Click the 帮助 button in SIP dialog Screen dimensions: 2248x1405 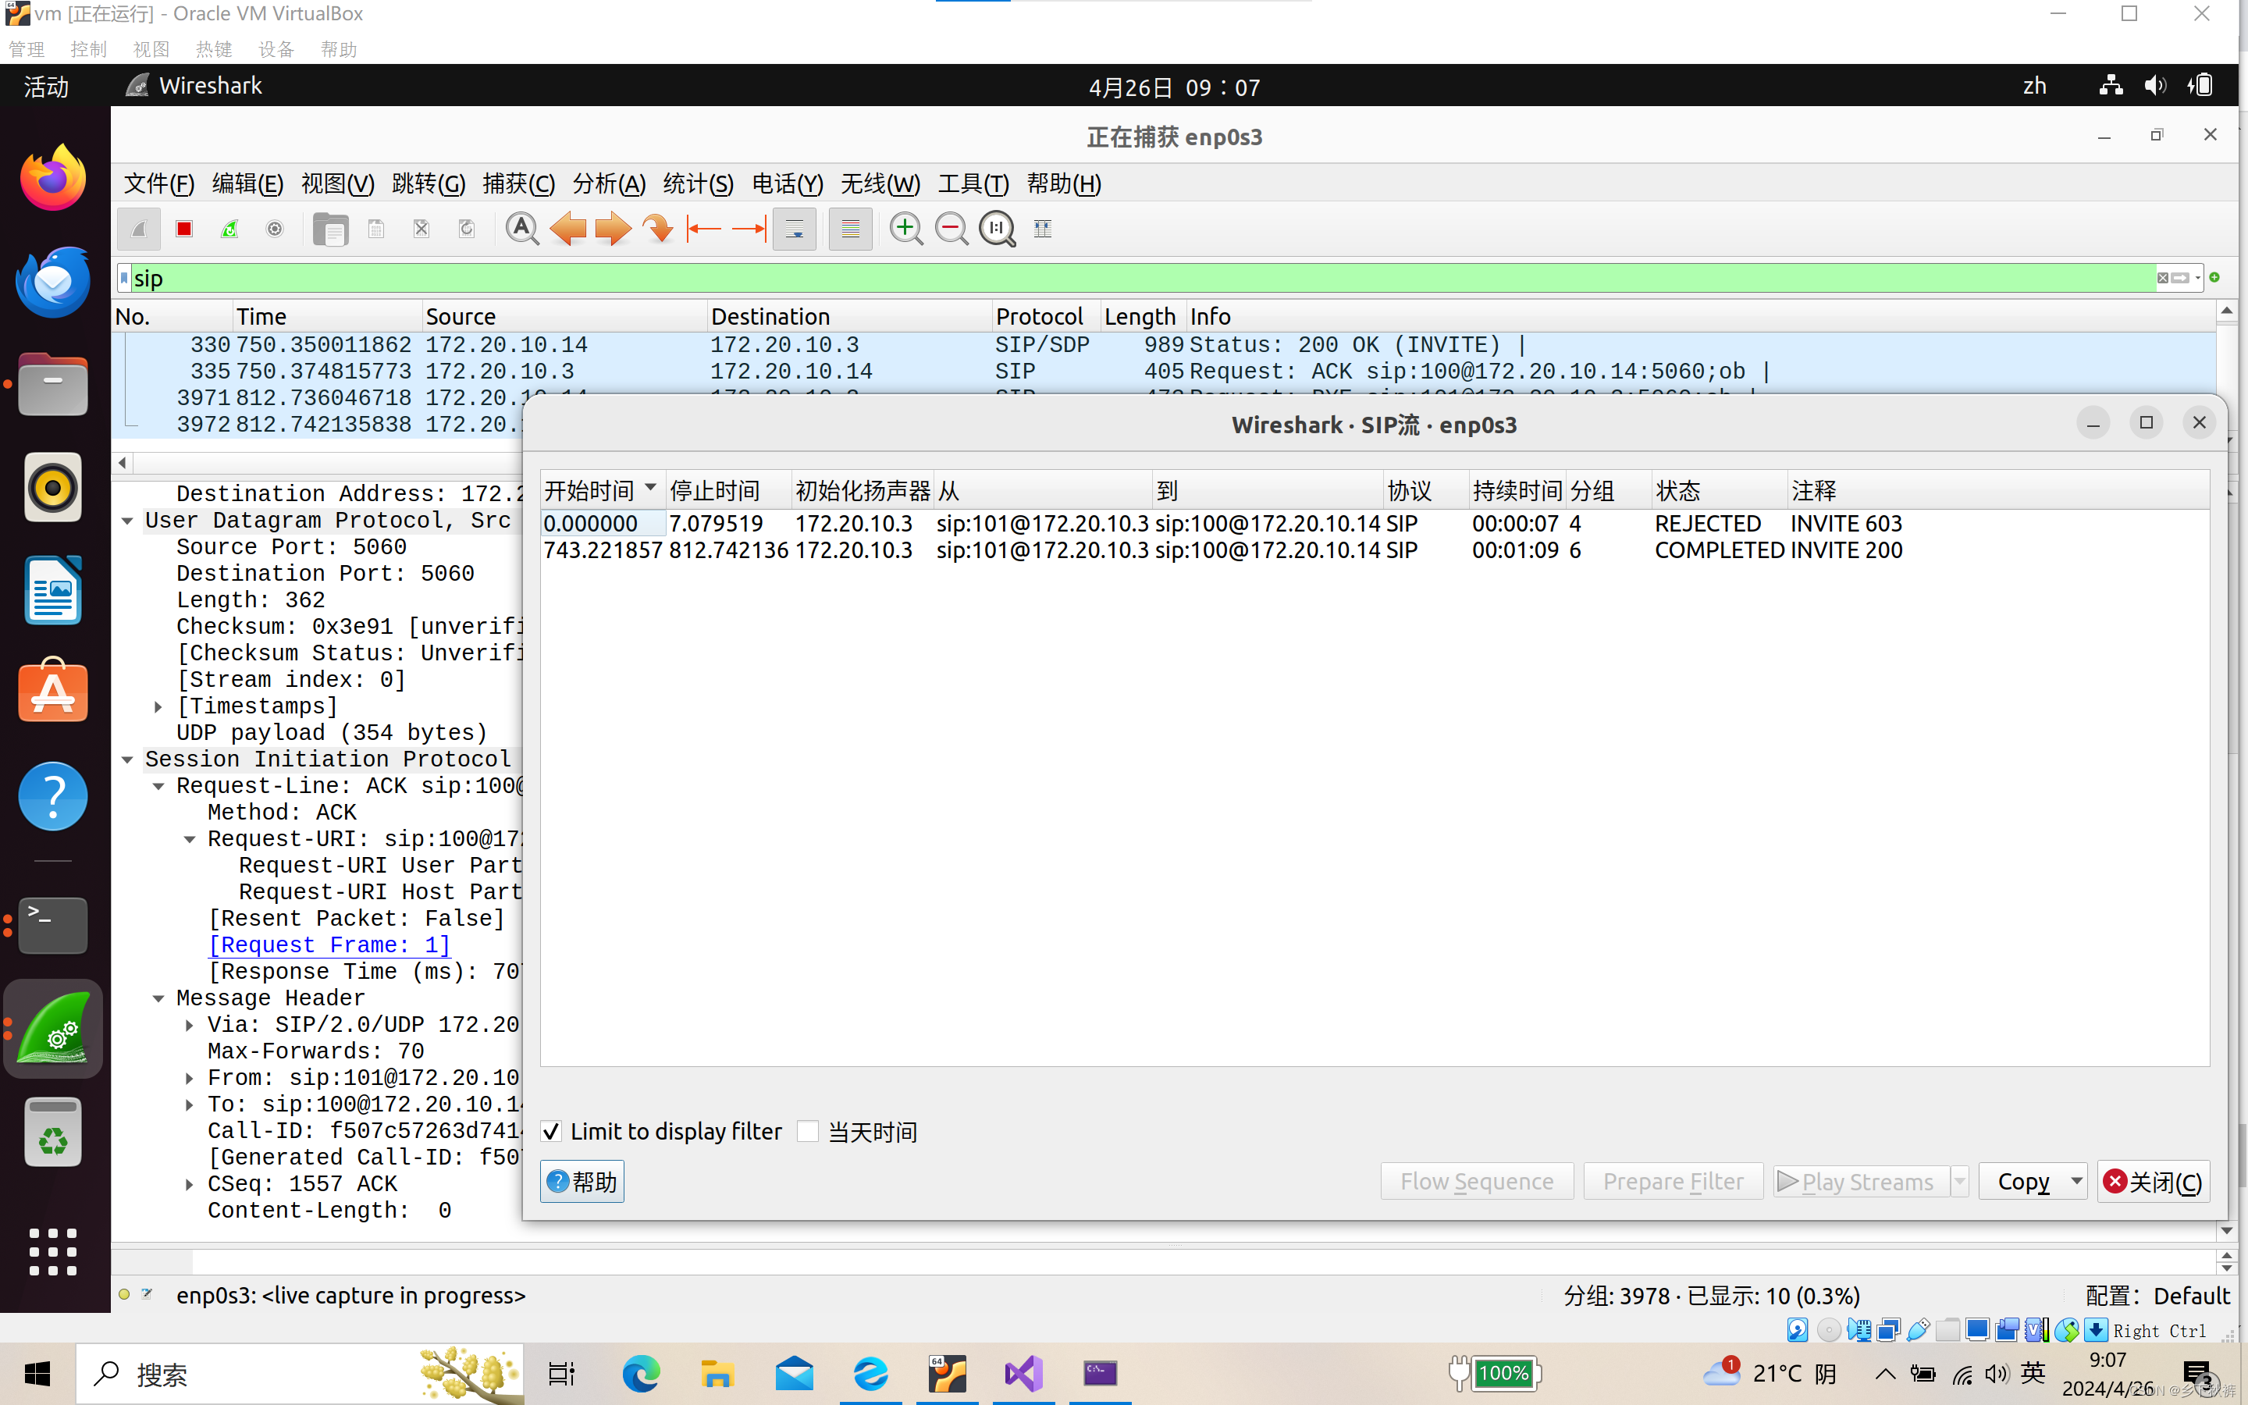[582, 1181]
